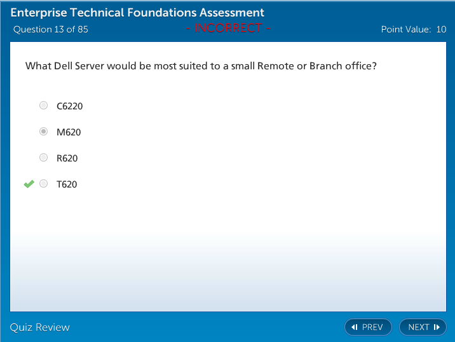Image resolution: width=455 pixels, height=342 pixels.
Task: Click the R620 answer label
Action: pos(67,158)
